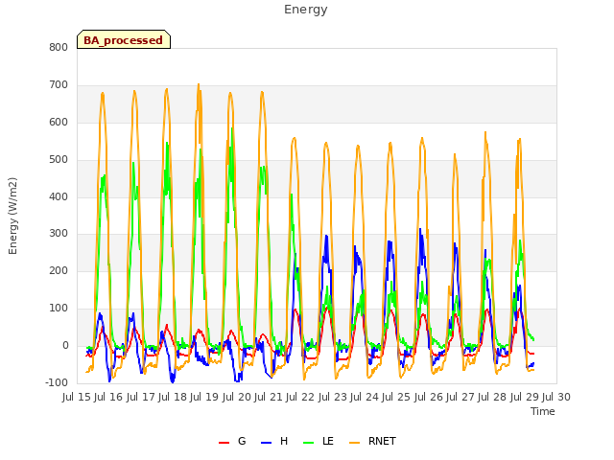The height and width of the screenshot is (460, 614).
Task: Click the Jul 22 x-axis label
Action: pos(300,397)
